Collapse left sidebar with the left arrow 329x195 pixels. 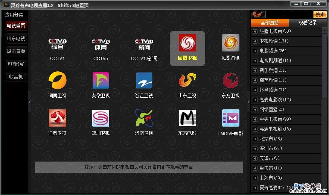[30, 102]
